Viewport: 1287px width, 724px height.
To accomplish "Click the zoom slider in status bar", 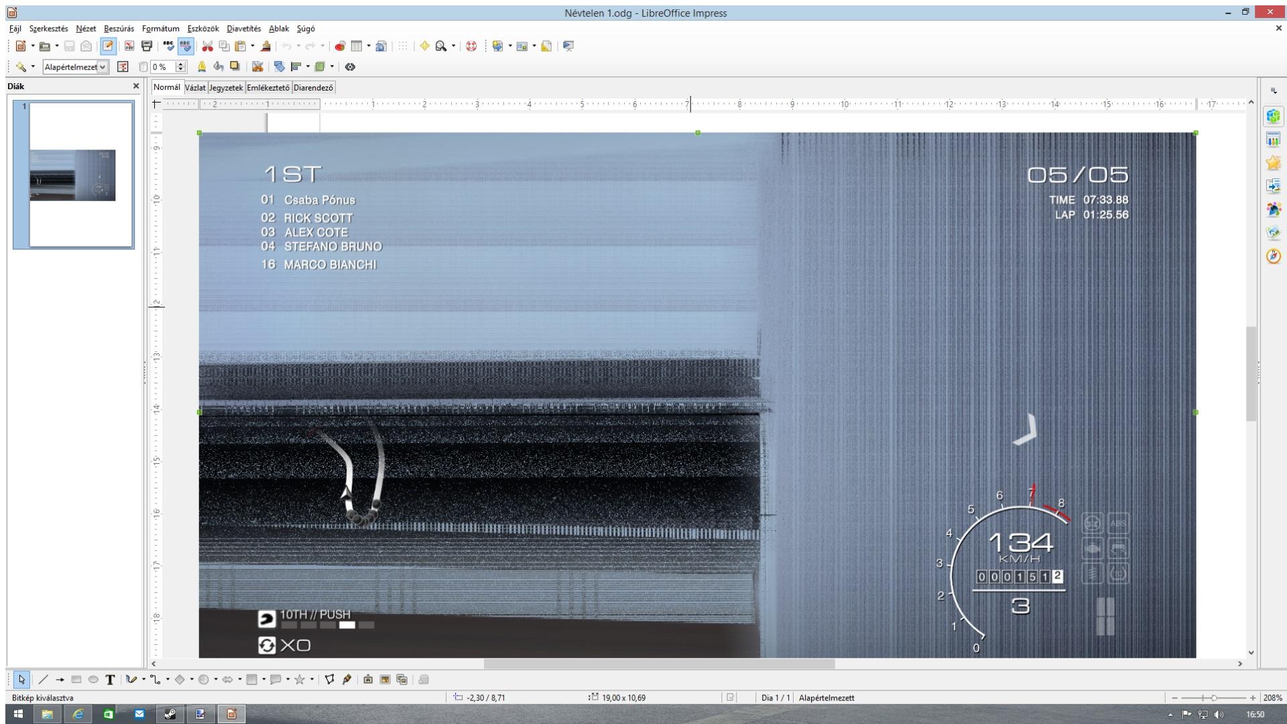I will pos(1213,698).
